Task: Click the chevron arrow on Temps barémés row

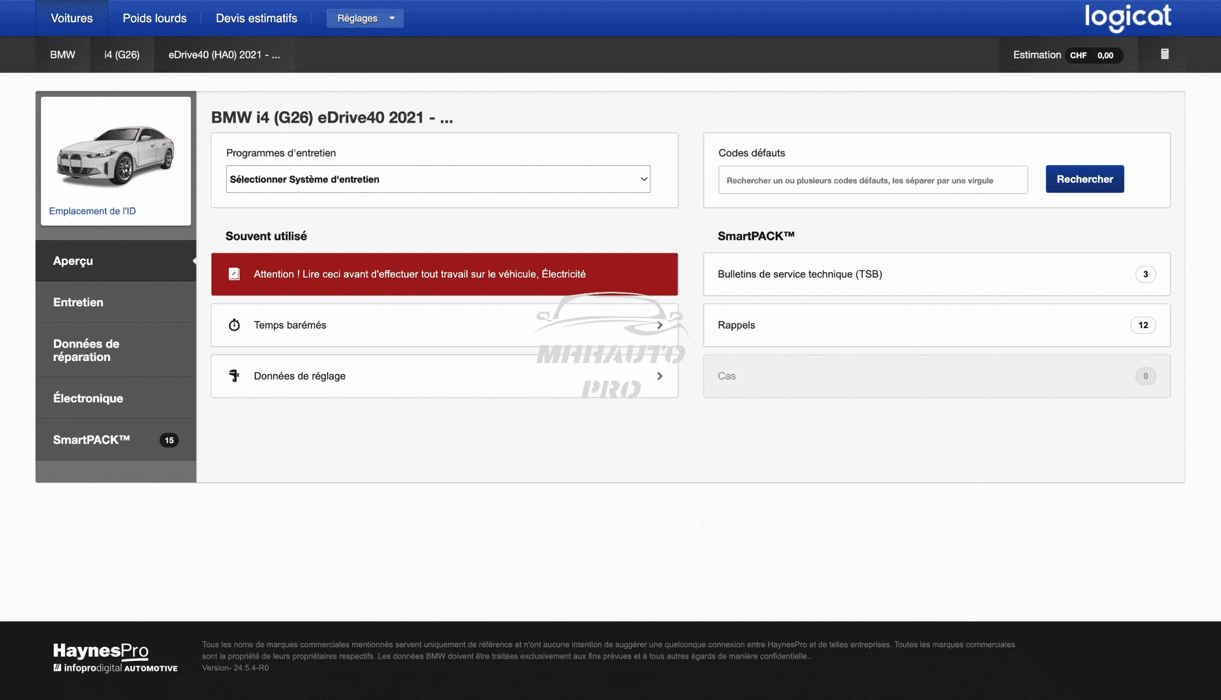Action: 659,325
